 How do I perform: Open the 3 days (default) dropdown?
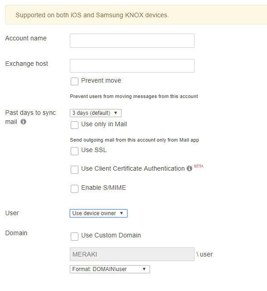point(96,113)
